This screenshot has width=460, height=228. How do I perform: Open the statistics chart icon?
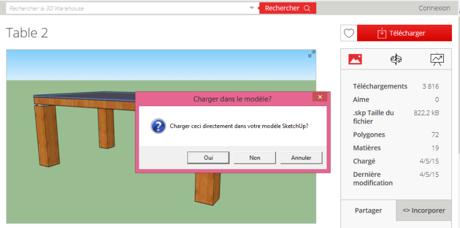[437, 60]
